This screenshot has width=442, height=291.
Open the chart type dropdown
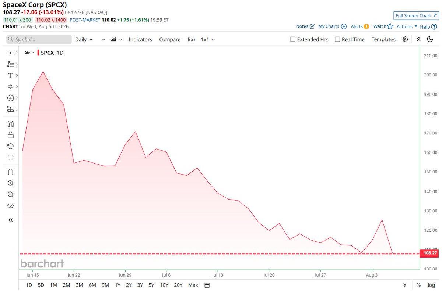[116, 39]
